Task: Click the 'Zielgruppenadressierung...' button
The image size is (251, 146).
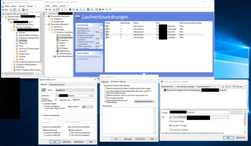Action: pyautogui.click(x=144, y=101)
